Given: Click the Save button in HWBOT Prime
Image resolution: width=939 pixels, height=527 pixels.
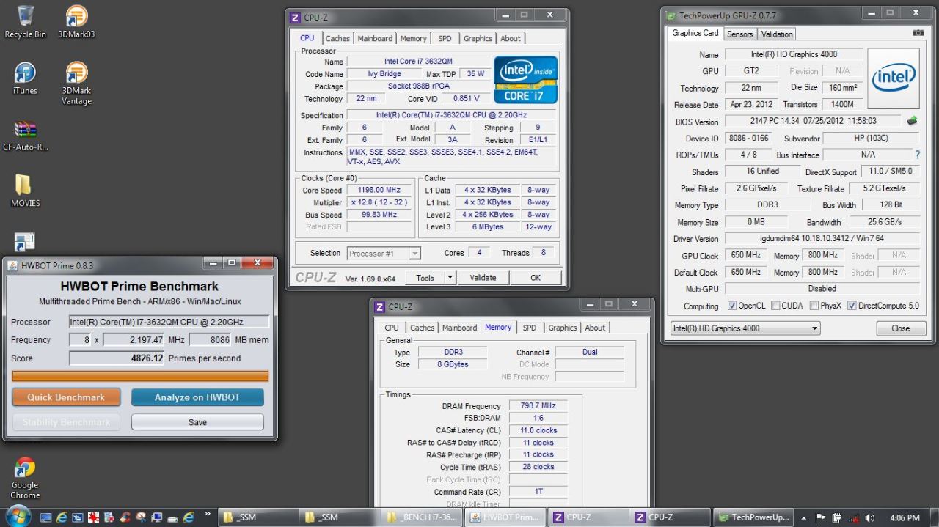Looking at the screenshot, I should point(197,422).
